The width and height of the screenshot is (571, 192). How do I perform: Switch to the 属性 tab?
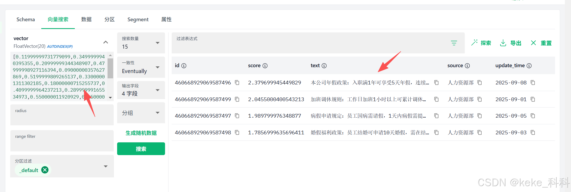pos(166,19)
